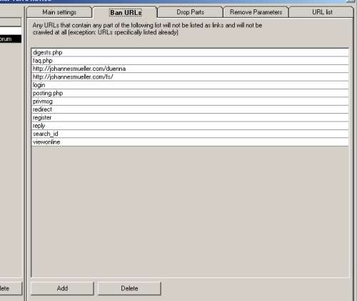This screenshot has width=357, height=301.
Task: Select the search_id entry
Action: pos(190,134)
